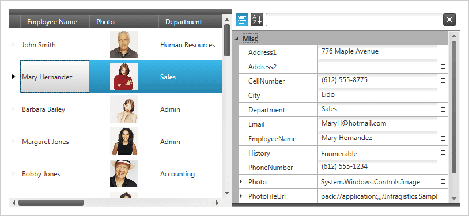Select the Margaret Jones row
Screen dimensions: 469x216
click(x=115, y=142)
